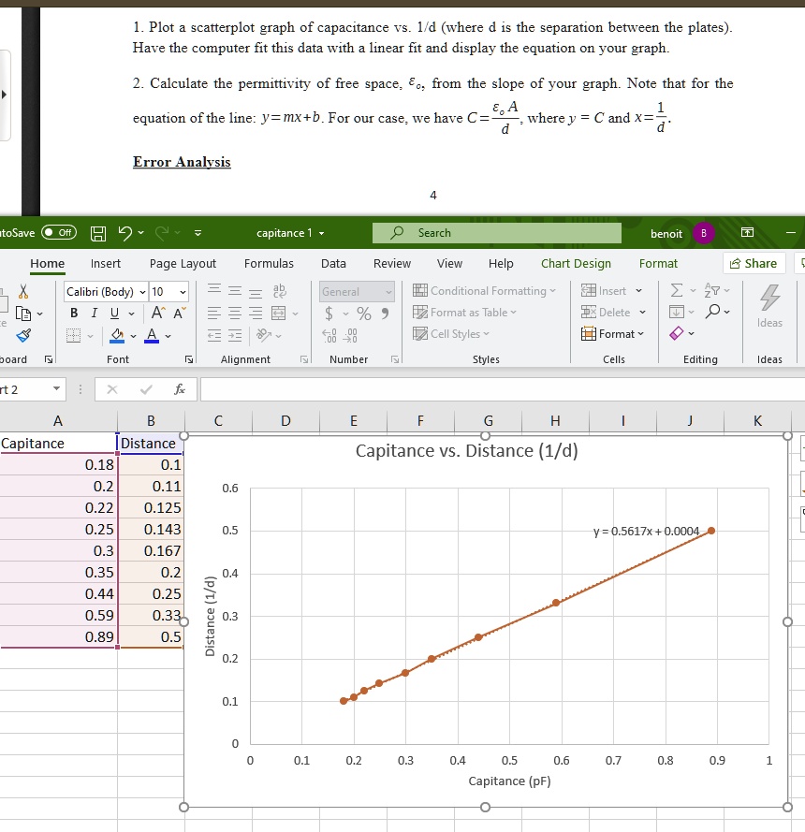
Task: Click the Increase Decimal icon
Action: click(328, 335)
